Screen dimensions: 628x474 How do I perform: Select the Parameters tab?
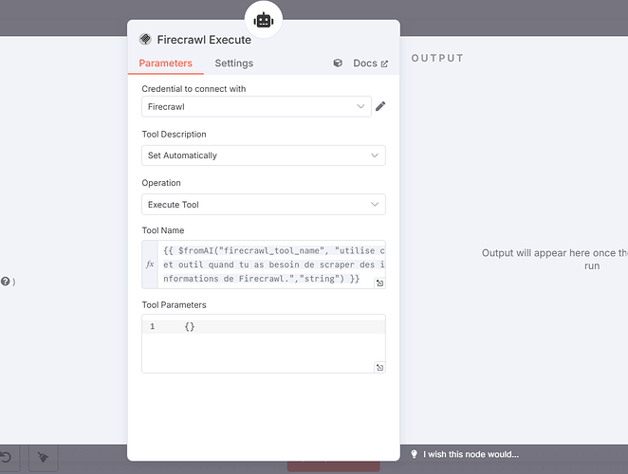coord(165,64)
